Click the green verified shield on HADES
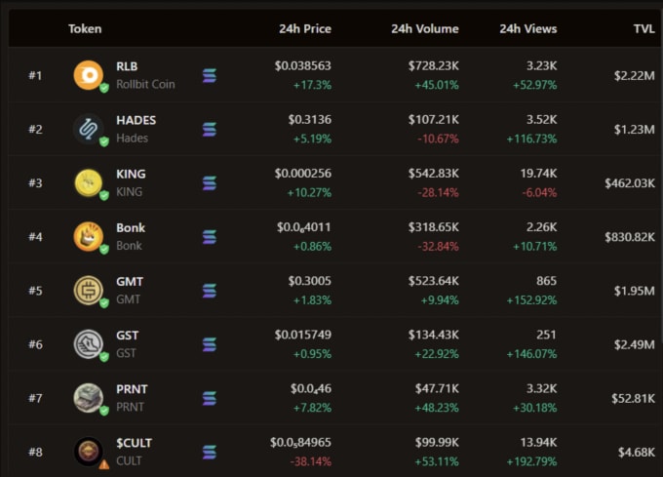Image resolution: width=663 pixels, height=477 pixels. click(x=104, y=141)
